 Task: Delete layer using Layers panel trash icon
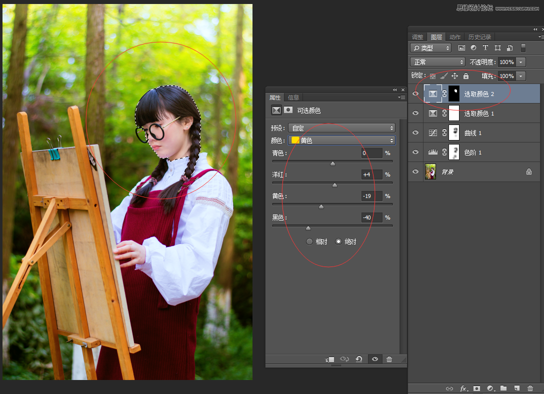tap(530, 388)
